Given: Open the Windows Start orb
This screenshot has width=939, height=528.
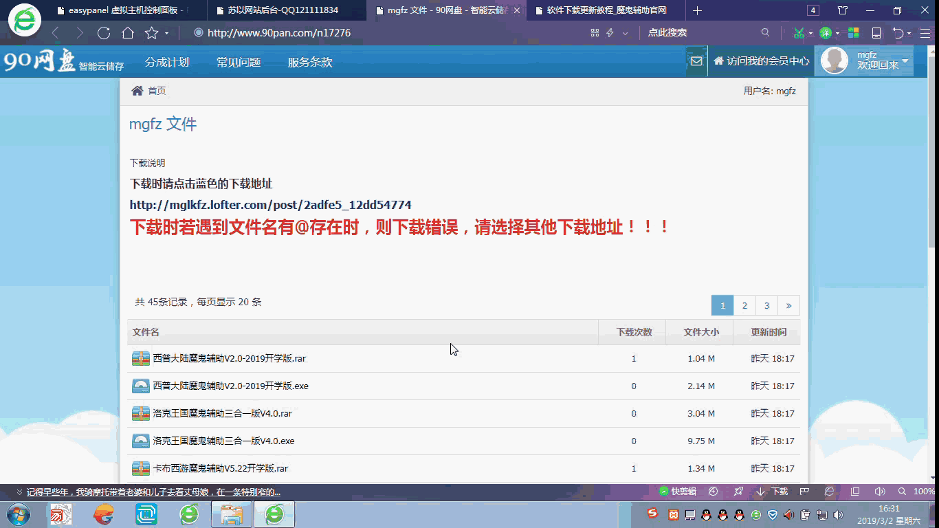Looking at the screenshot, I should 19,514.
